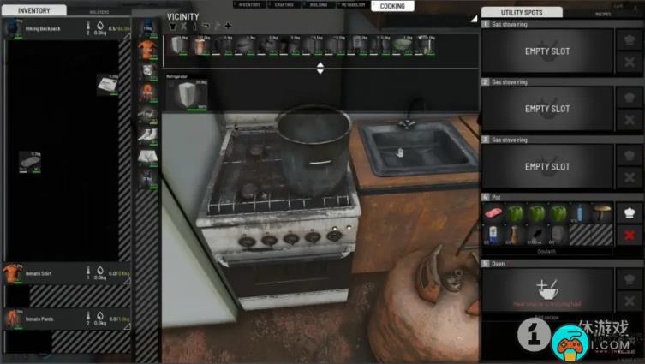Click Hiking Backpack container header
The height and width of the screenshot is (364, 645).
point(67,29)
